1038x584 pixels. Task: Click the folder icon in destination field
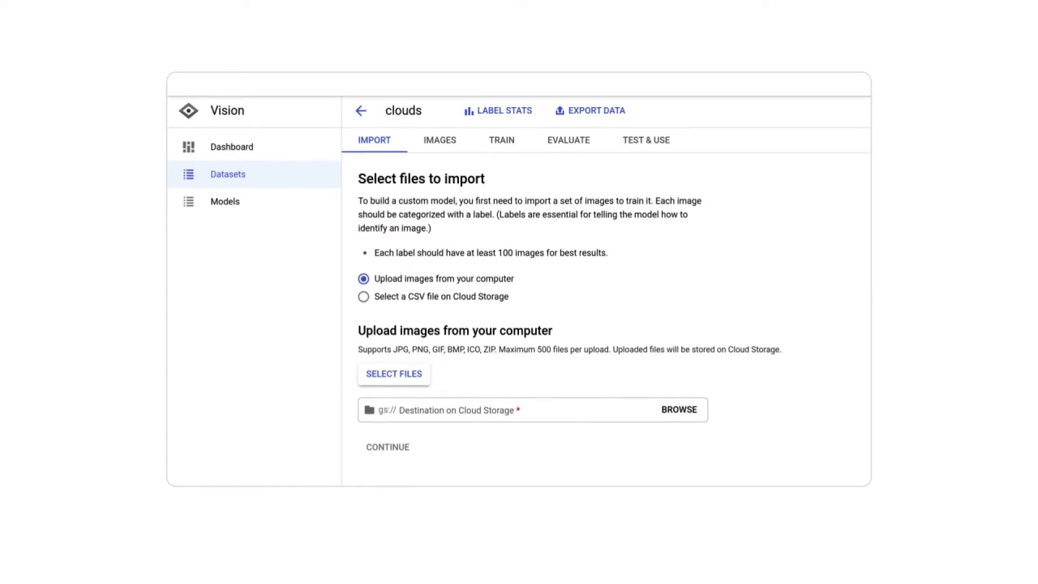tap(370, 410)
